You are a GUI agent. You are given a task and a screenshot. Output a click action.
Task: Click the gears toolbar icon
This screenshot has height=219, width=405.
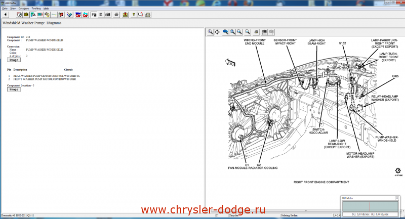[x=47, y=15]
